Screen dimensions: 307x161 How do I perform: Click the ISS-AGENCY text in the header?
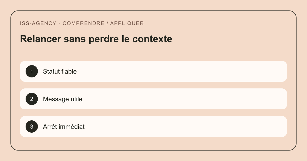(x=38, y=23)
